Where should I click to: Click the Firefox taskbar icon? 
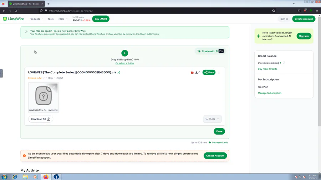tap(46, 177)
